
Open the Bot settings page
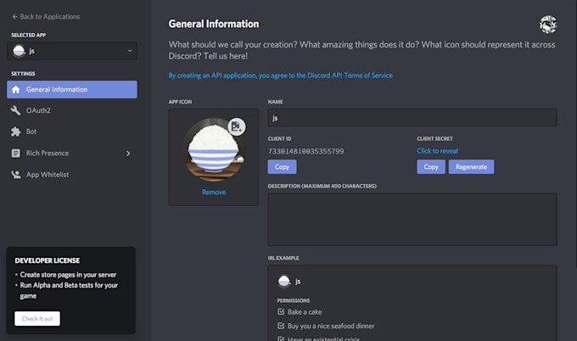[31, 131]
